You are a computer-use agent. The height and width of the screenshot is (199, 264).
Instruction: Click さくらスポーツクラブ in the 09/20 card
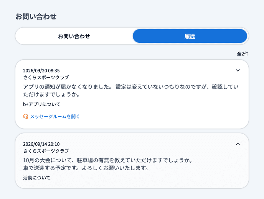(x=46, y=77)
